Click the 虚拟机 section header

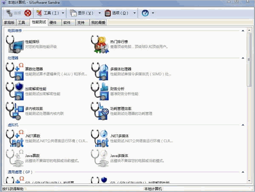pos(13,125)
